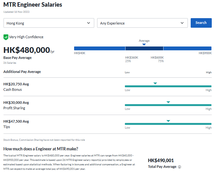Click the 'HK$900K' maximum label
The image size is (214, 172).
click(205, 53)
